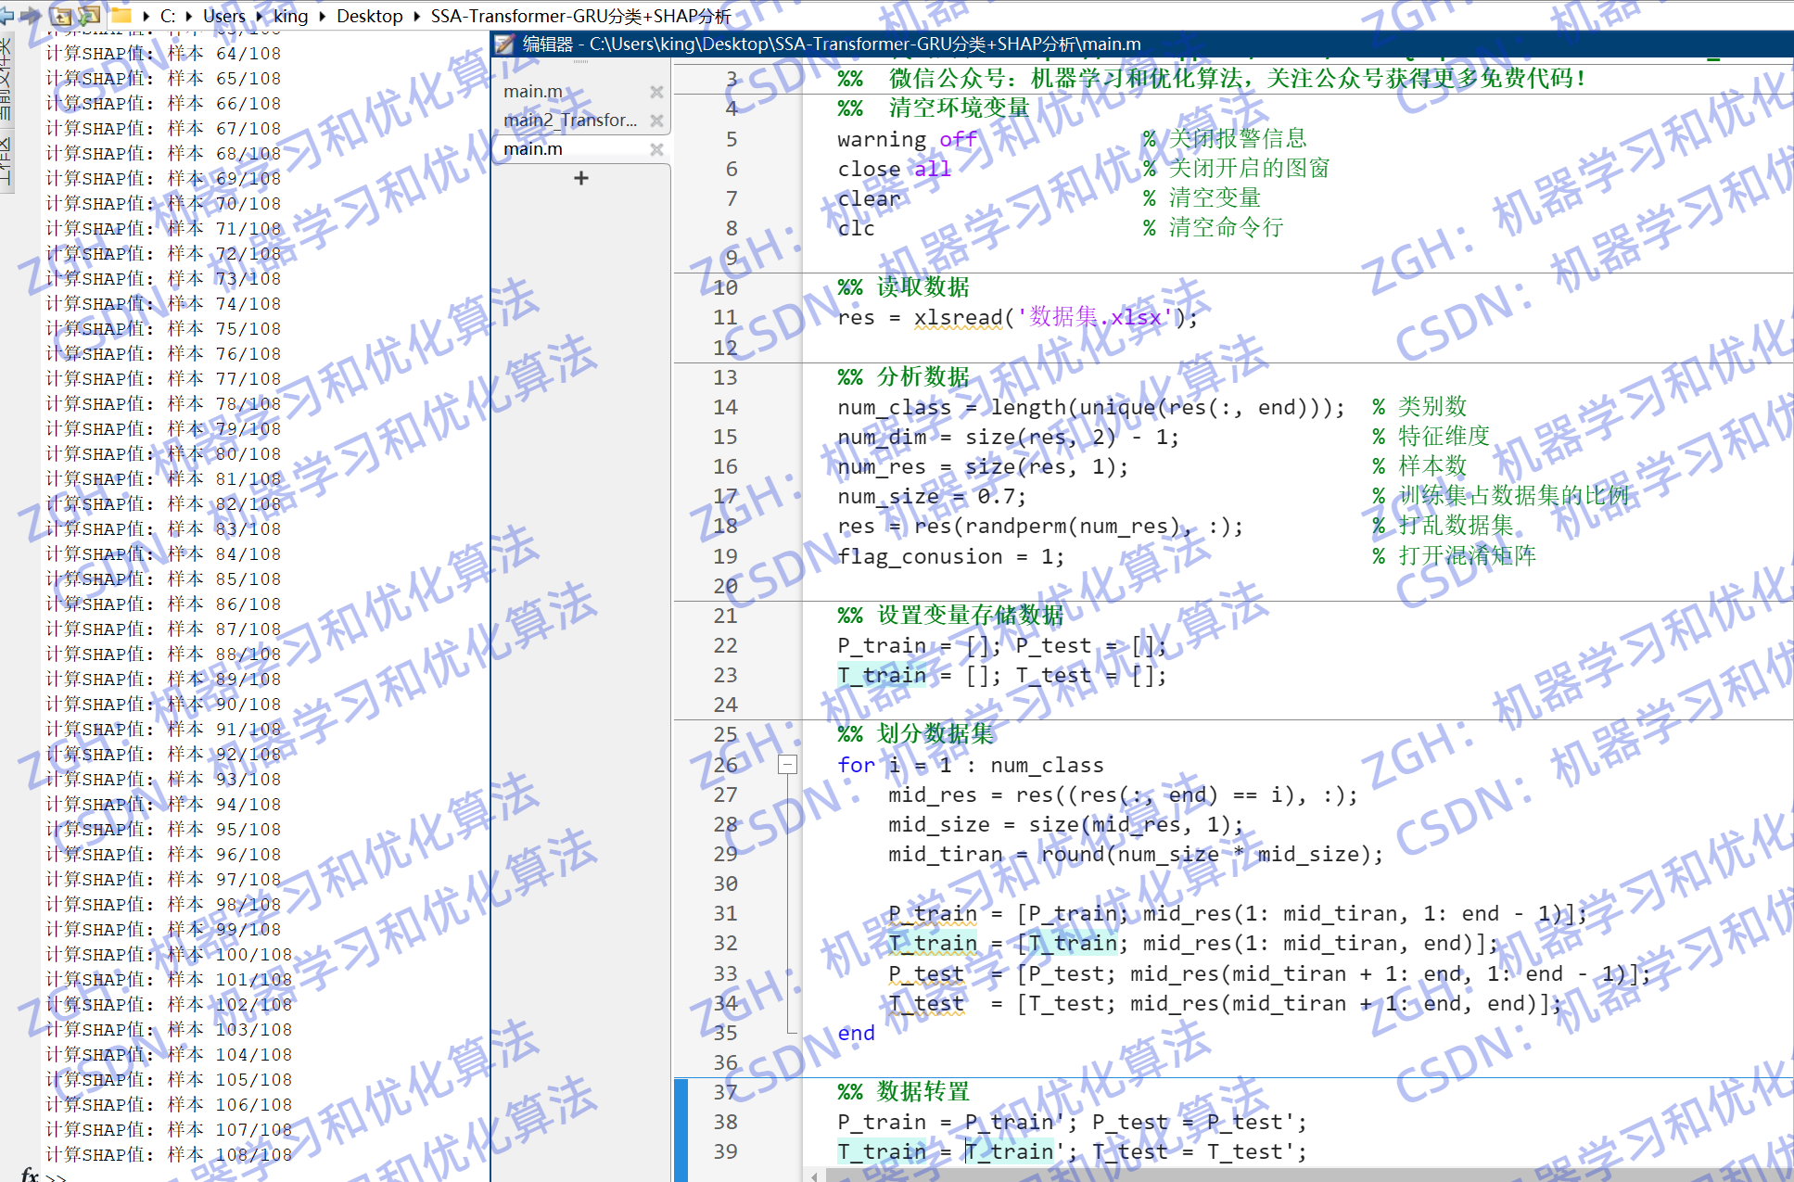Collapse the for loop code fold

[787, 765]
